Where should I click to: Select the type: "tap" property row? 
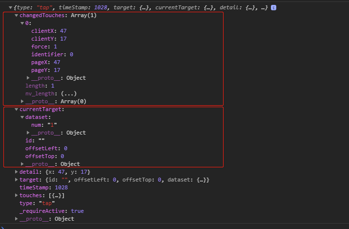37,203
